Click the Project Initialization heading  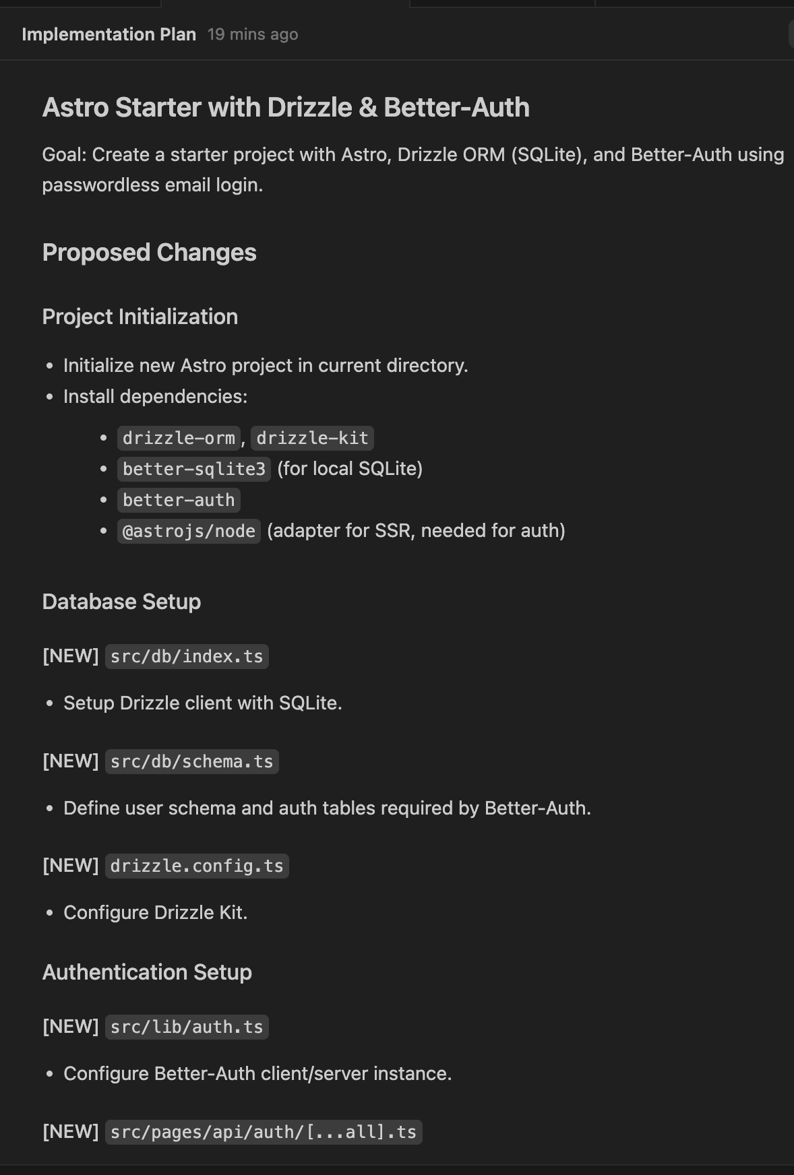[x=140, y=316]
